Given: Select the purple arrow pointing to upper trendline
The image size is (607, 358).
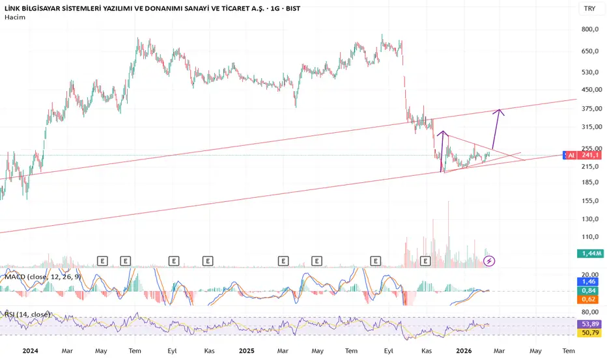Looking at the screenshot, I should 498,129.
